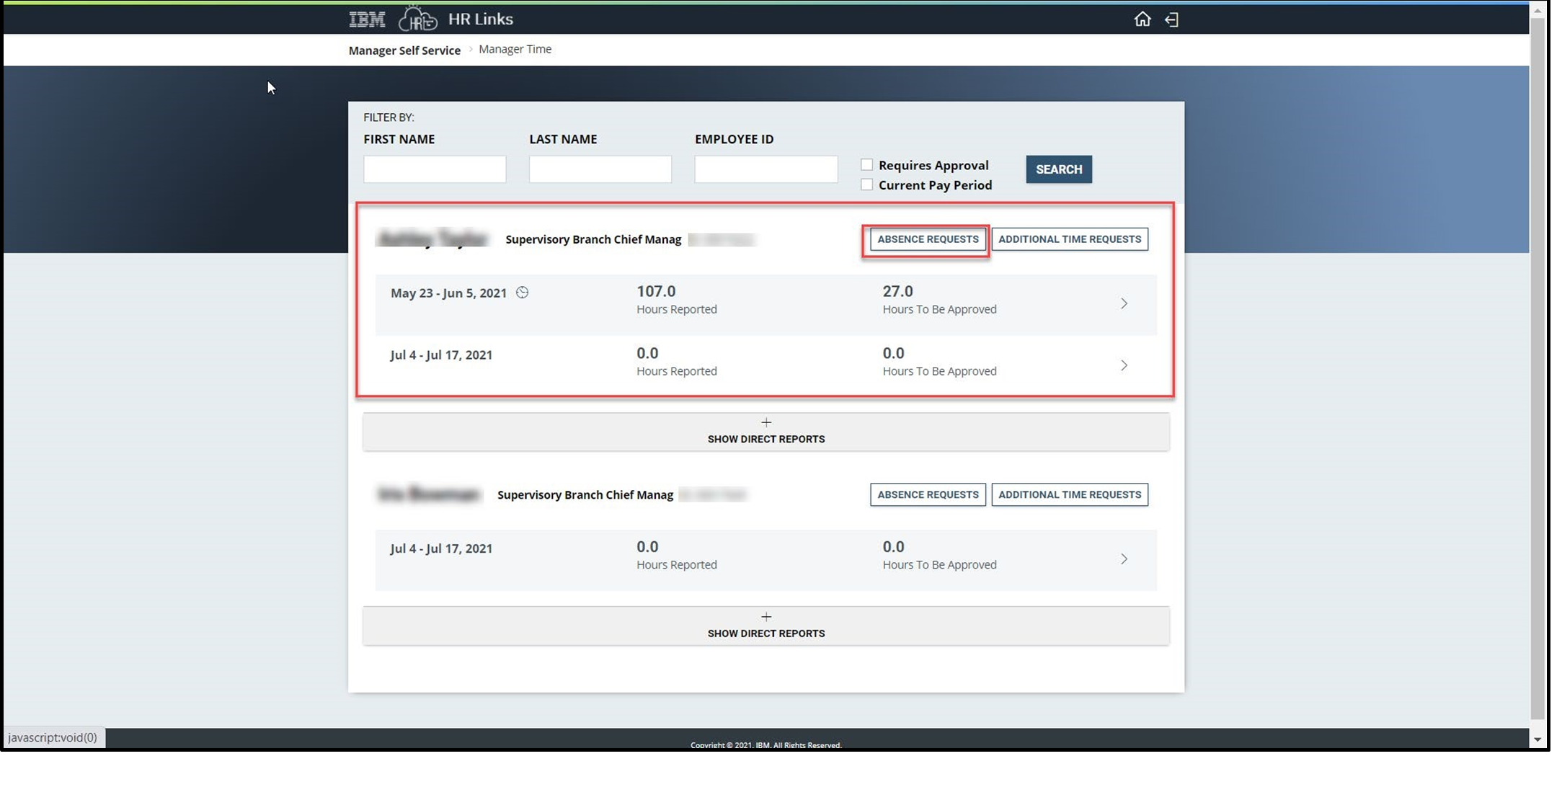Screen dimensions: 1562x787
Task: Expand the Jul 4 - Jul 17 row using its arrow
Action: (x=1124, y=365)
